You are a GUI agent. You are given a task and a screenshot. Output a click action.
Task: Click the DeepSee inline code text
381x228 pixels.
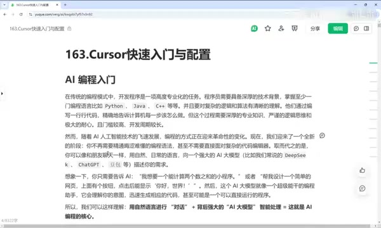coord(295,155)
